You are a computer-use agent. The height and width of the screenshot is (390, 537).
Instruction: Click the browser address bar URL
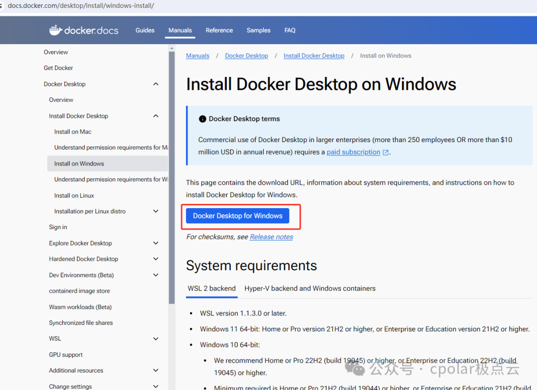point(81,6)
